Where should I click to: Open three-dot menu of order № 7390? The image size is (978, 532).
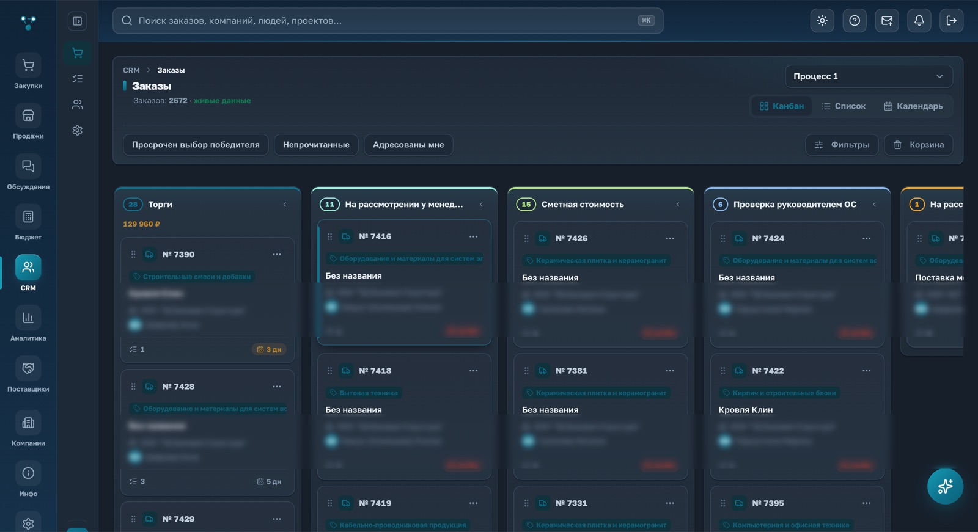coord(277,255)
